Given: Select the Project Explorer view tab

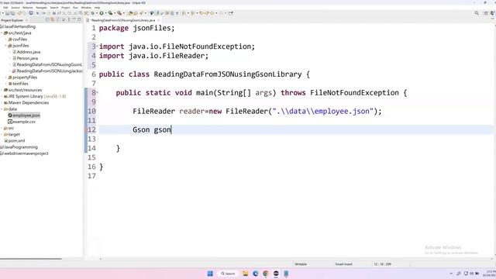Looking at the screenshot, I should tap(12, 20).
